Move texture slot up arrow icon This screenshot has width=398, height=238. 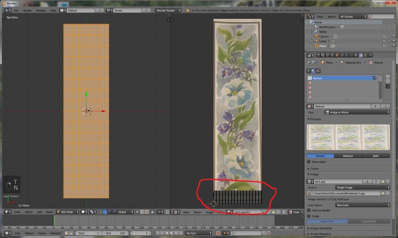pyautogui.click(x=388, y=77)
